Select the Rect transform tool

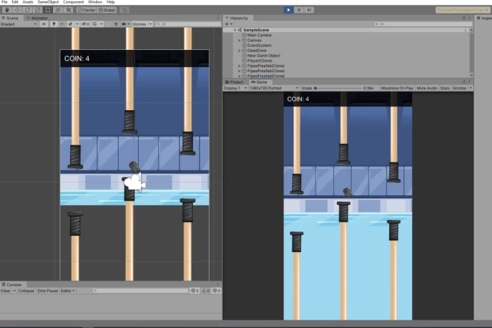tap(47, 10)
